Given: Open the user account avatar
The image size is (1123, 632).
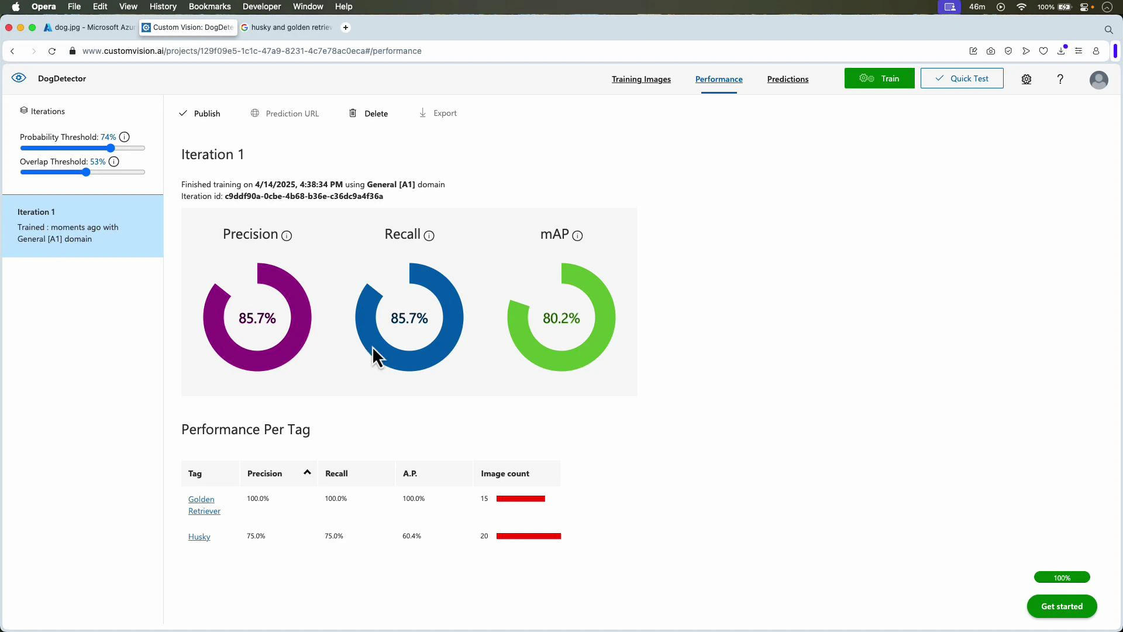Looking at the screenshot, I should 1098,80.
